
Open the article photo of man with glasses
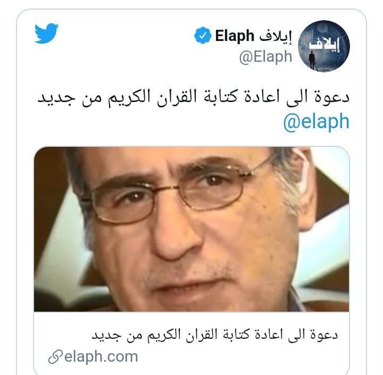click(x=191, y=229)
